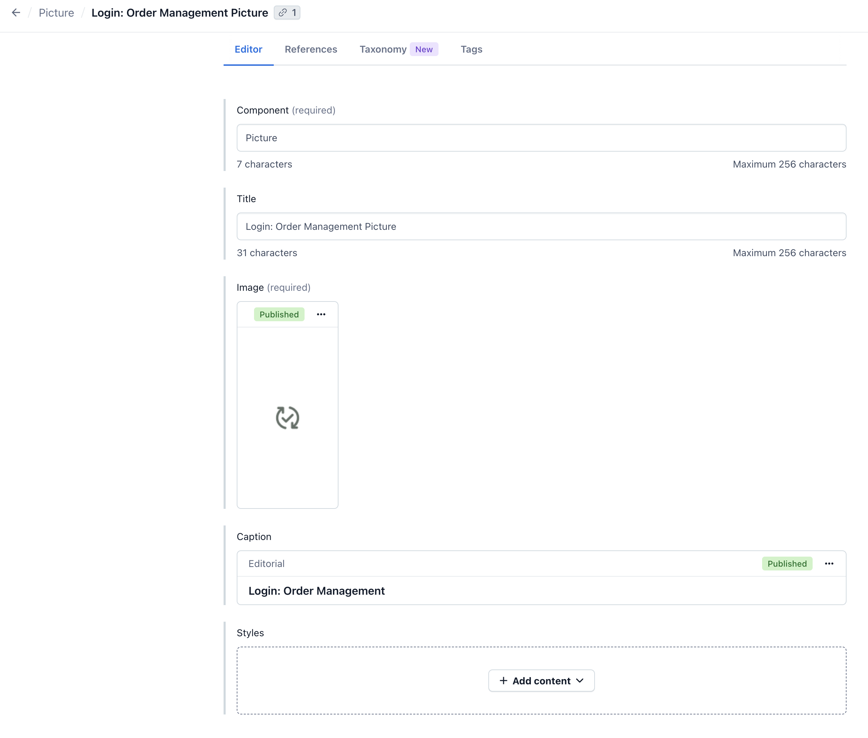Open image card three-dots menu

(321, 314)
